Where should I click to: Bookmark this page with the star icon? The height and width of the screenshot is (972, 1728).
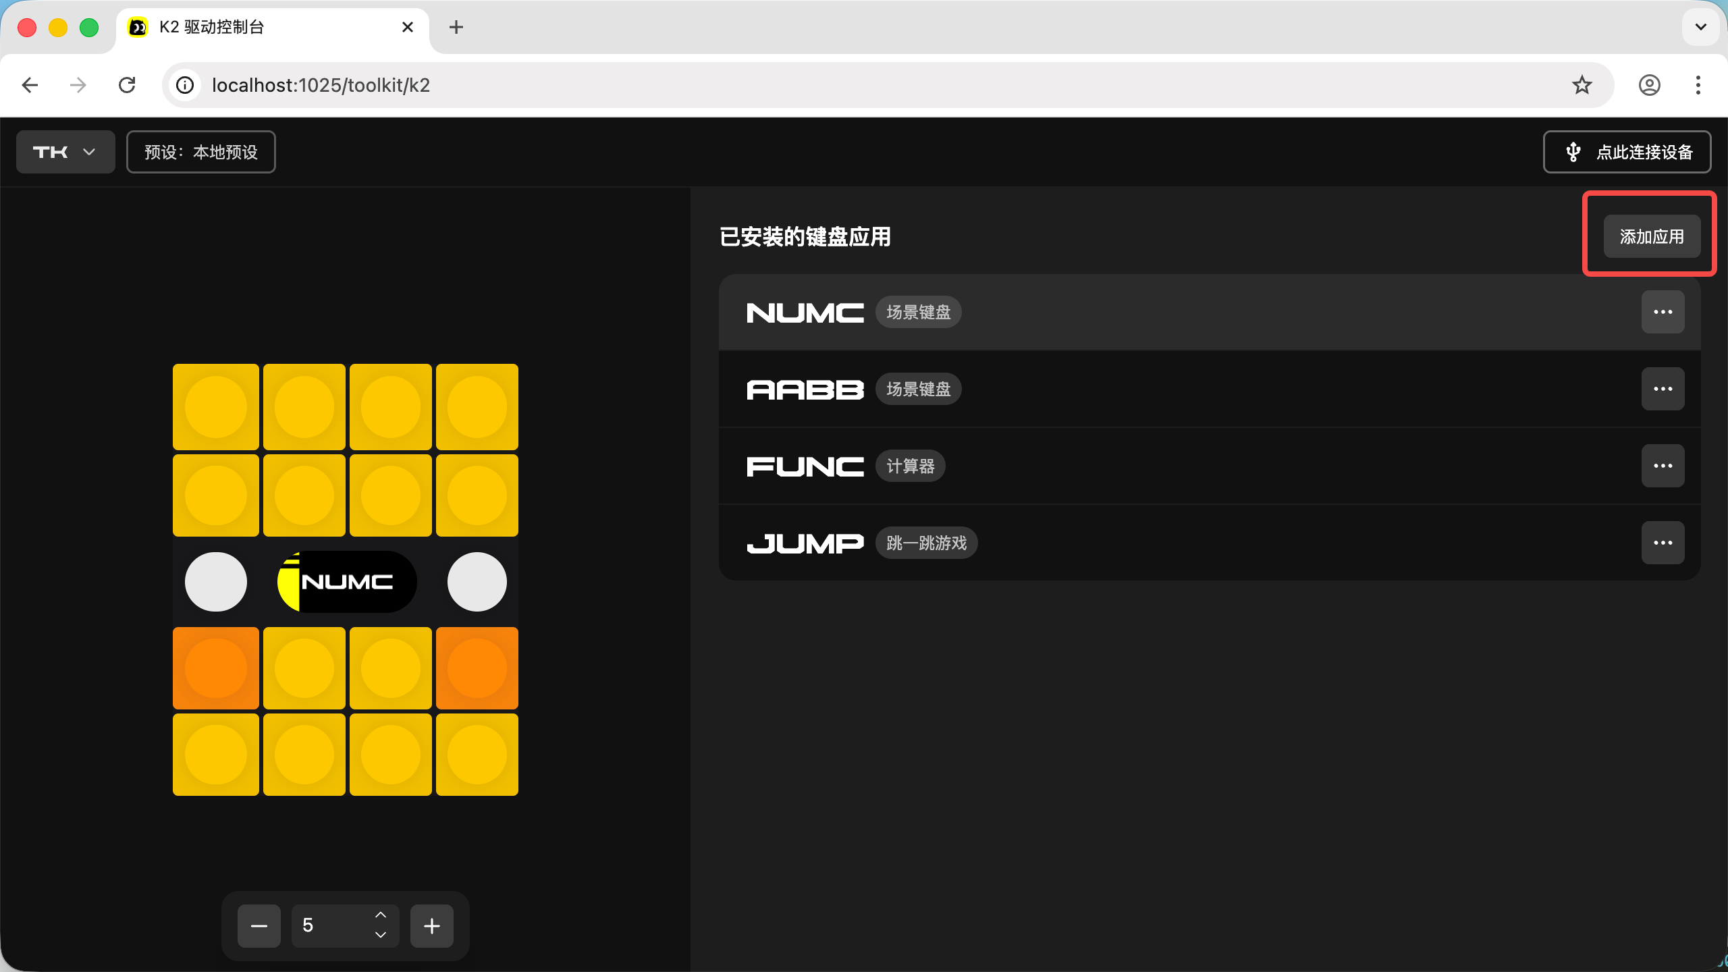click(1582, 85)
